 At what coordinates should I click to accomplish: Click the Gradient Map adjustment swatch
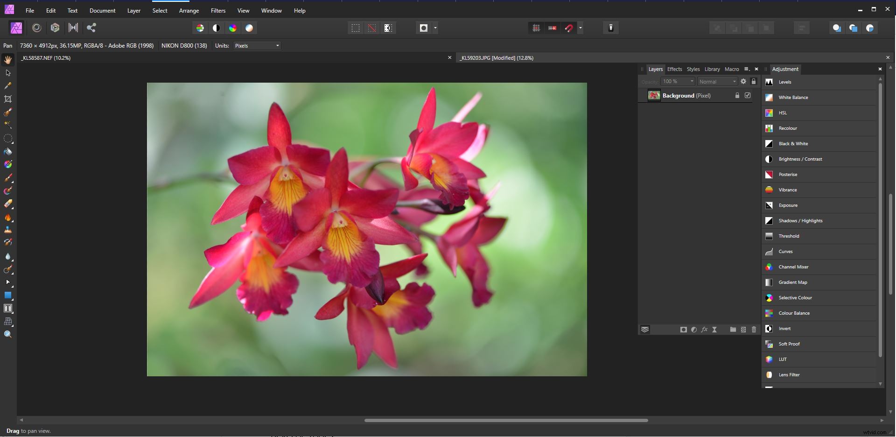pos(769,282)
